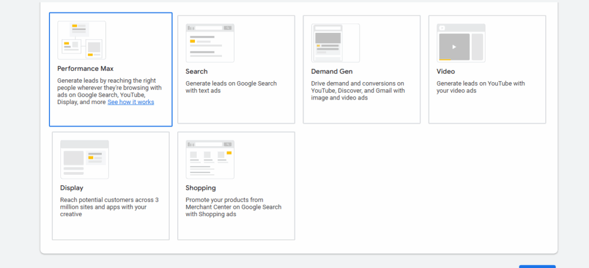Click the 'Search' heading text
This screenshot has height=268, width=589.
click(x=197, y=71)
